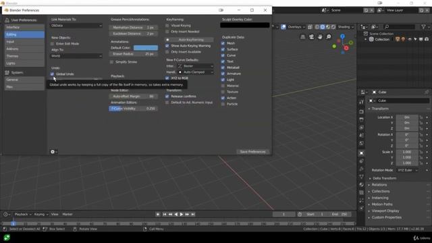
Task: Click outliner search field
Action: 399,27
